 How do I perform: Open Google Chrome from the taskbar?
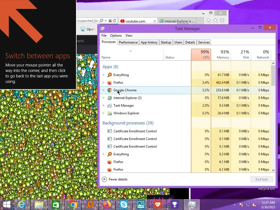click(x=73, y=205)
